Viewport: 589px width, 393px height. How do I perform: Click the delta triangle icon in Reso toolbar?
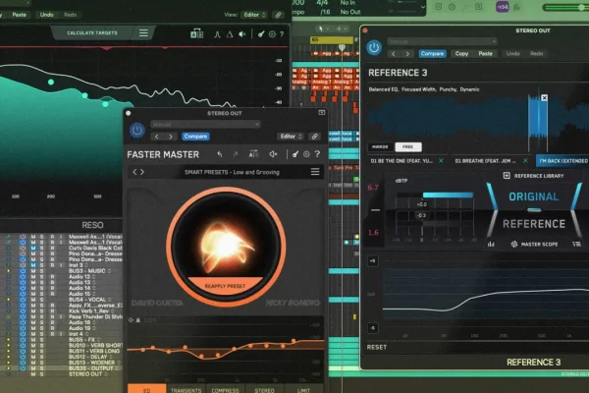click(229, 34)
